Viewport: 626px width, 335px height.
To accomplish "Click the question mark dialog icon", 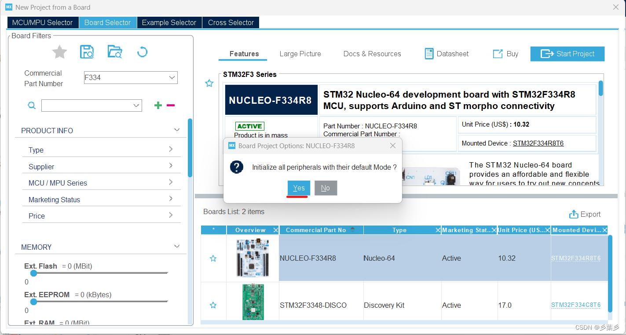I will pyautogui.click(x=237, y=167).
